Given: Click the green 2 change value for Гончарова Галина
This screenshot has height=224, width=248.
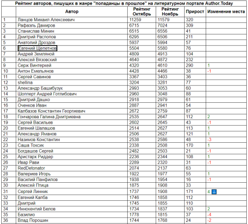Looking at the screenshot, I should pos(209,117).
